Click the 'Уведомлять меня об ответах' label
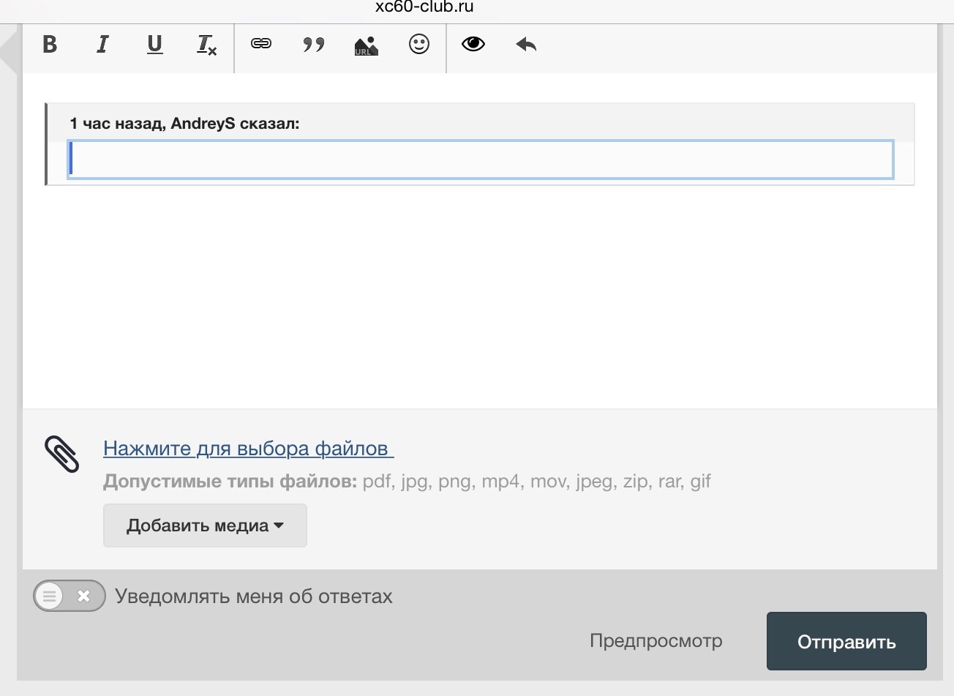 254,596
